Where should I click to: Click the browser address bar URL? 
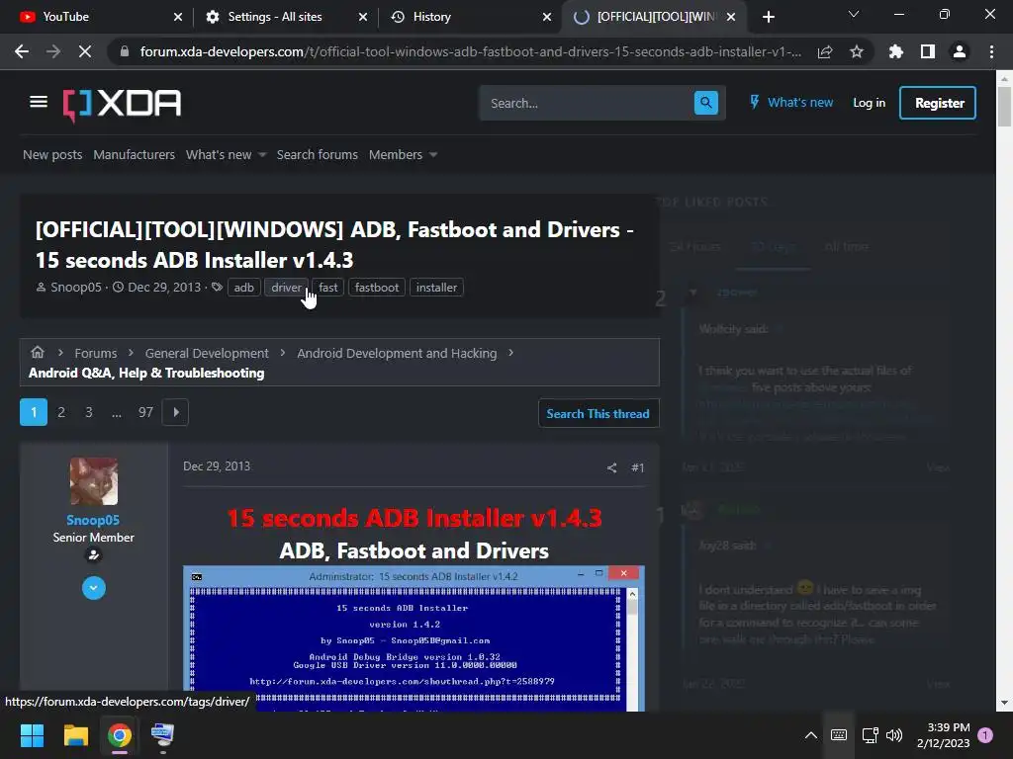coord(470,51)
